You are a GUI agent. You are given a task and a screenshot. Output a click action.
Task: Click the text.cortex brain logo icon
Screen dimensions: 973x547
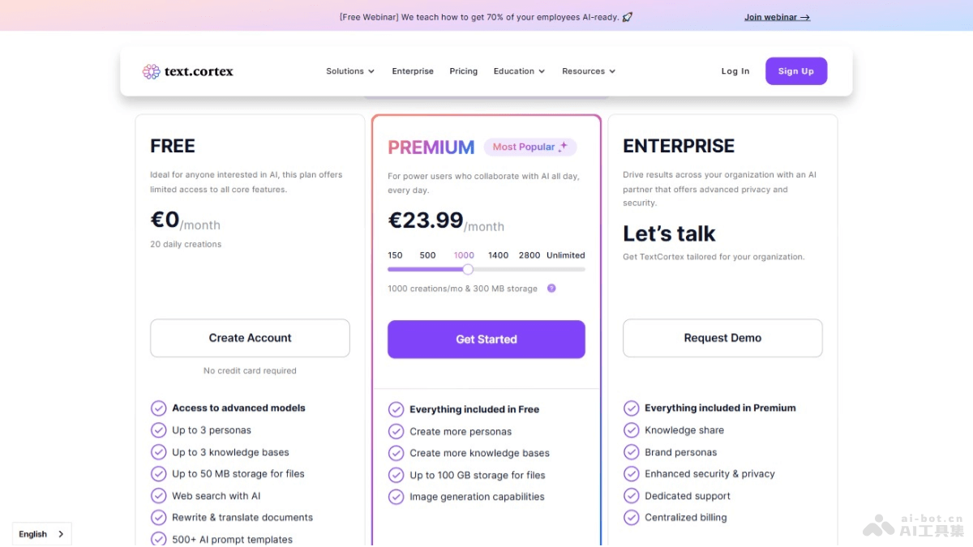pyautogui.click(x=152, y=71)
